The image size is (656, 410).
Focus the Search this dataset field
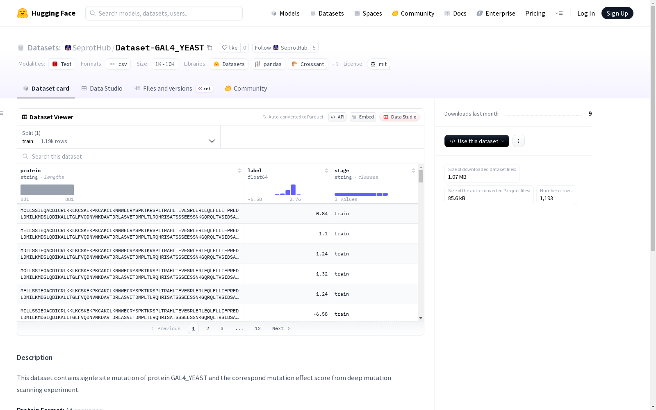[221, 156]
